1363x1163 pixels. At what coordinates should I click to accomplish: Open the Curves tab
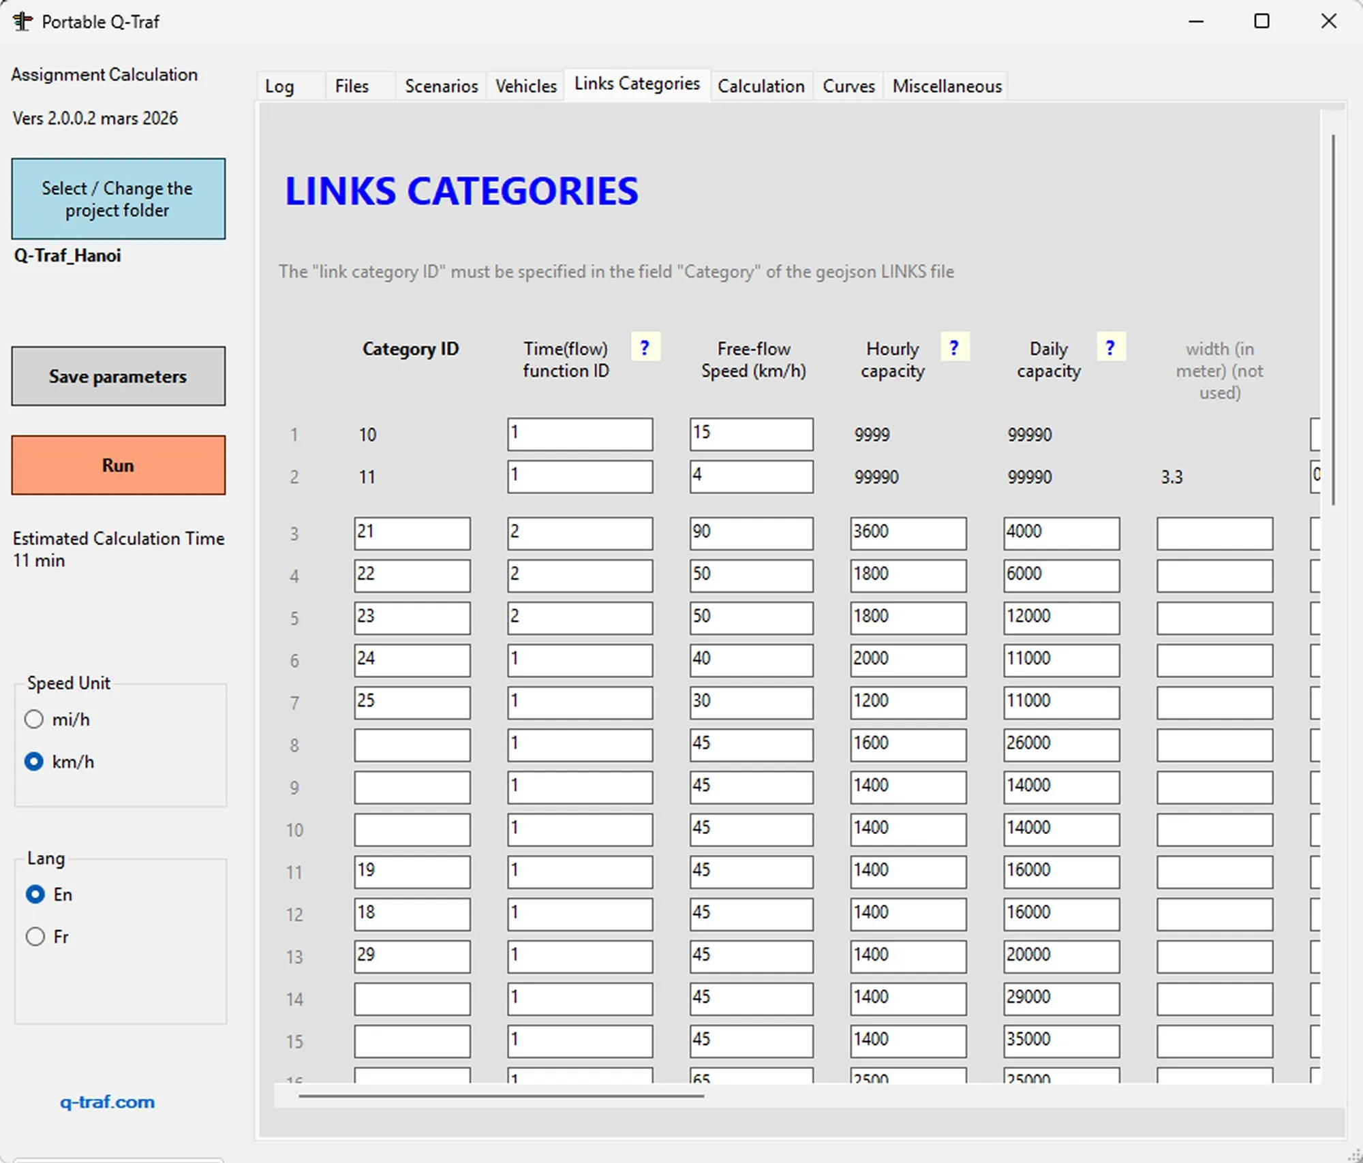(848, 86)
